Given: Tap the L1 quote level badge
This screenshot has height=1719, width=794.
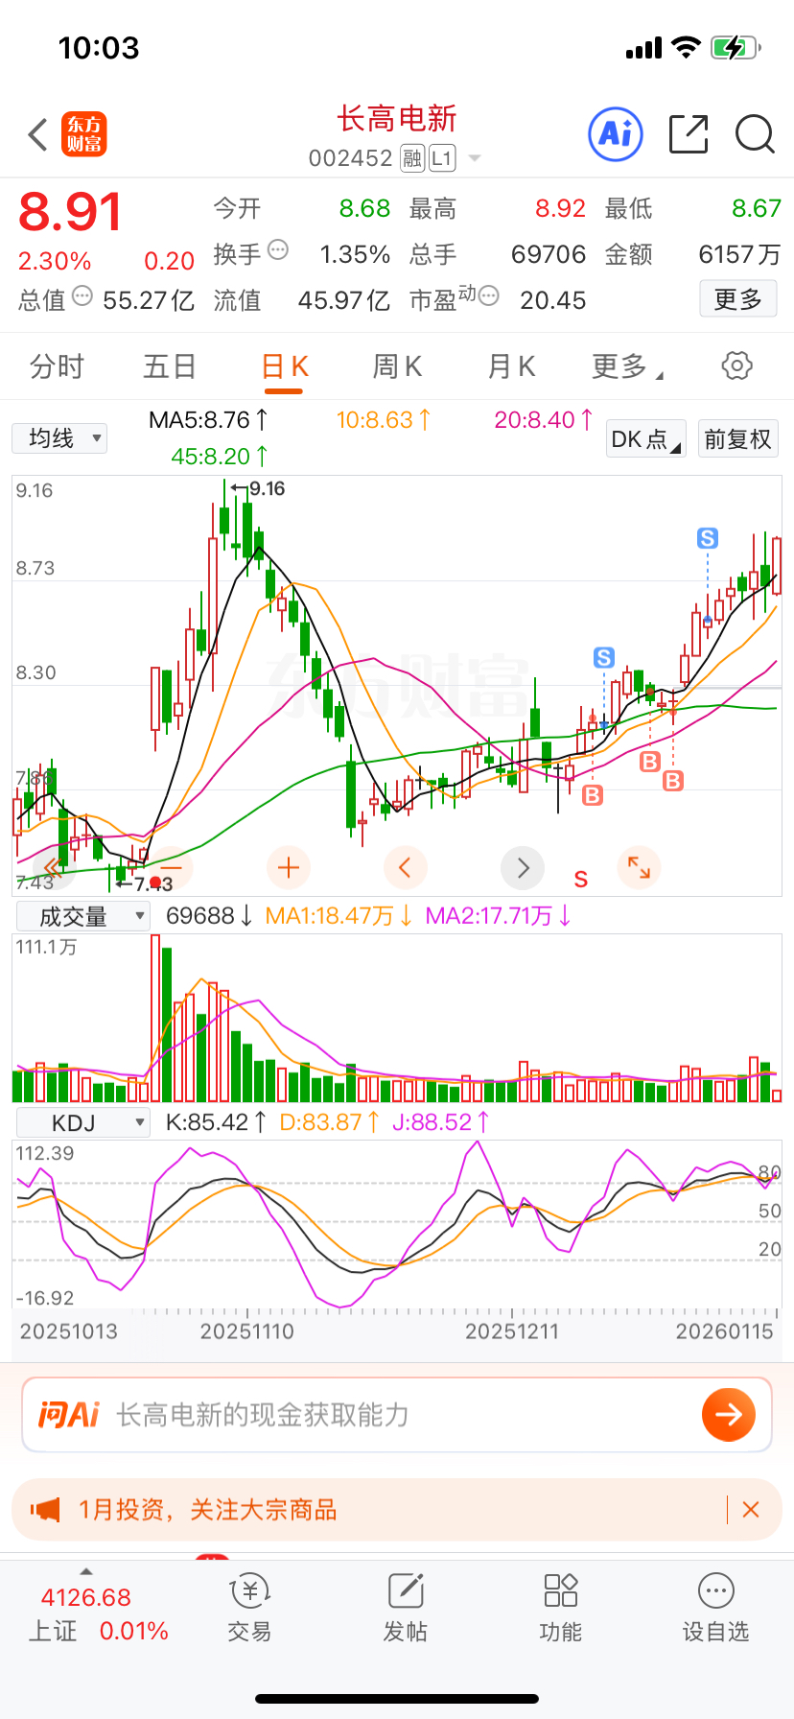Looking at the screenshot, I should click(442, 158).
